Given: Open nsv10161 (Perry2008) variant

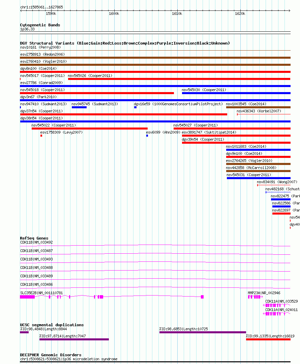Looking at the screenshot, I should pos(155,50).
